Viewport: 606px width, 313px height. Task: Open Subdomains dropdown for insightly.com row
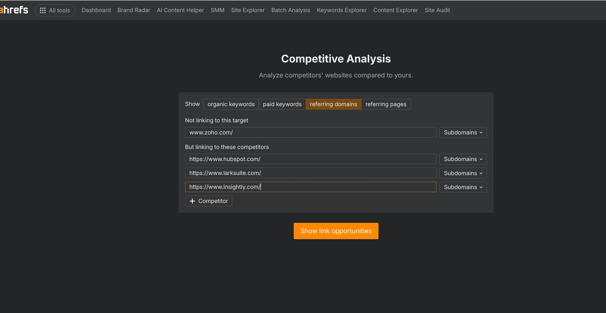(x=463, y=187)
